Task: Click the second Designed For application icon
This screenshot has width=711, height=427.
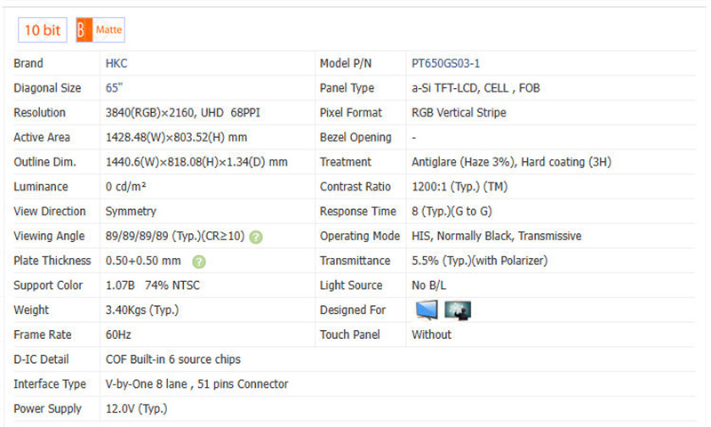Action: tap(458, 310)
